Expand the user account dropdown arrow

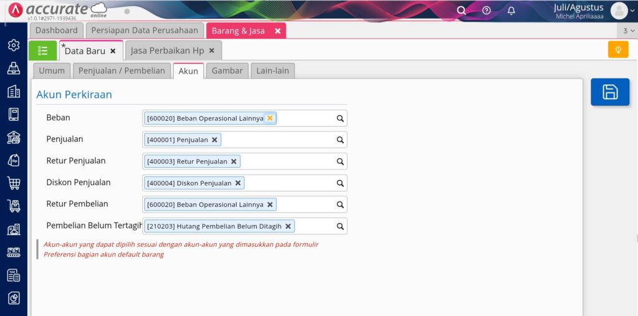coord(632,11)
